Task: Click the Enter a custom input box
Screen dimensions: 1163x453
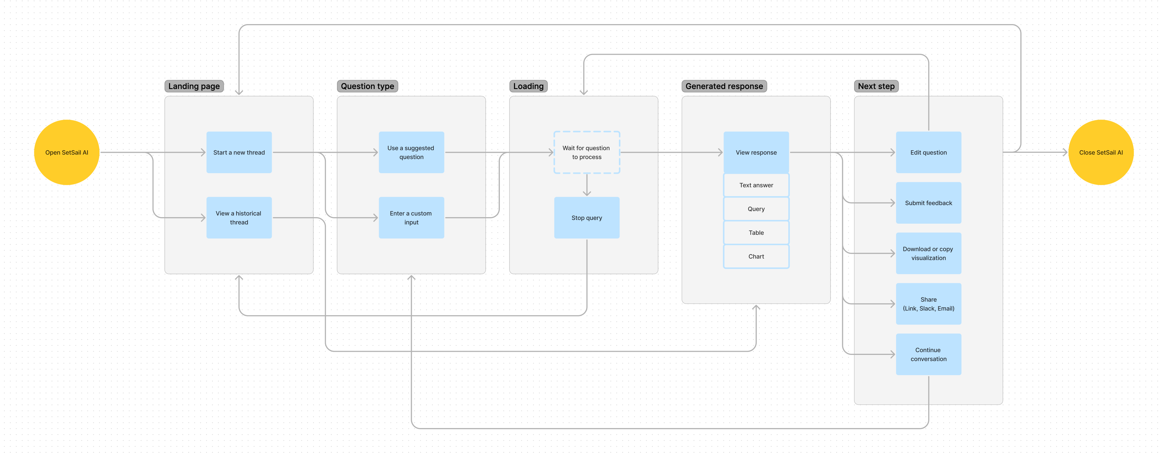Action: [411, 217]
